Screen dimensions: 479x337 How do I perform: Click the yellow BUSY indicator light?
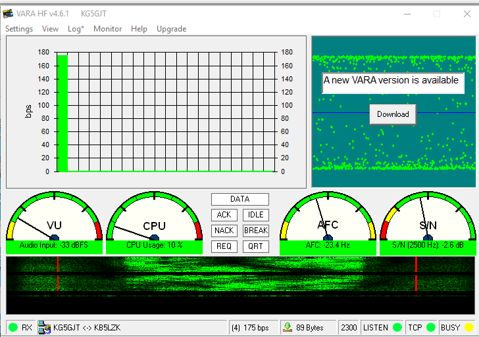(x=468, y=327)
